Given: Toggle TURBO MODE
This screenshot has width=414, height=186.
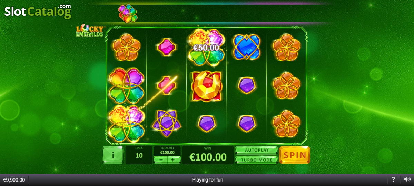Looking at the screenshot, I should pyautogui.click(x=256, y=160).
